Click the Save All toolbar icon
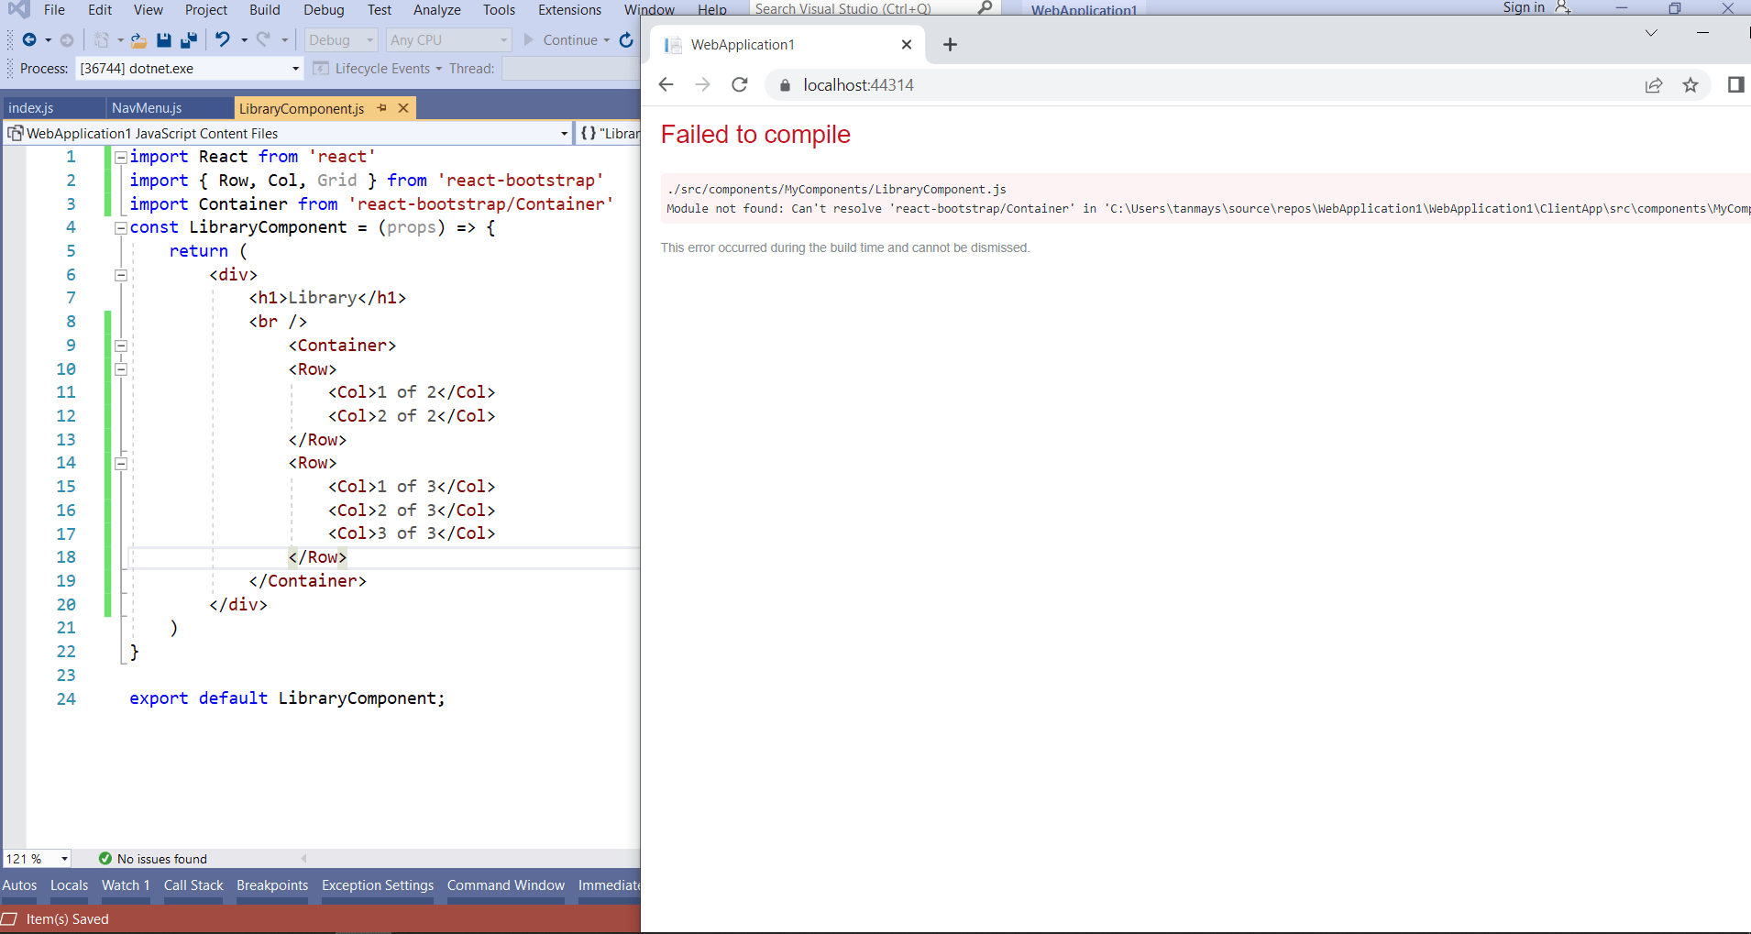The height and width of the screenshot is (934, 1751). 191,39
